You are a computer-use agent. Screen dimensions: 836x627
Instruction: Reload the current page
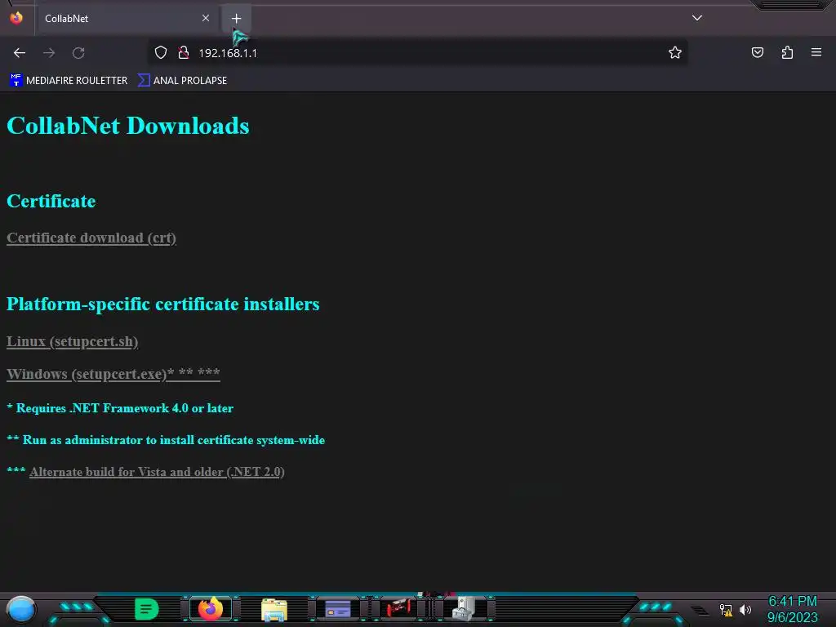click(78, 53)
